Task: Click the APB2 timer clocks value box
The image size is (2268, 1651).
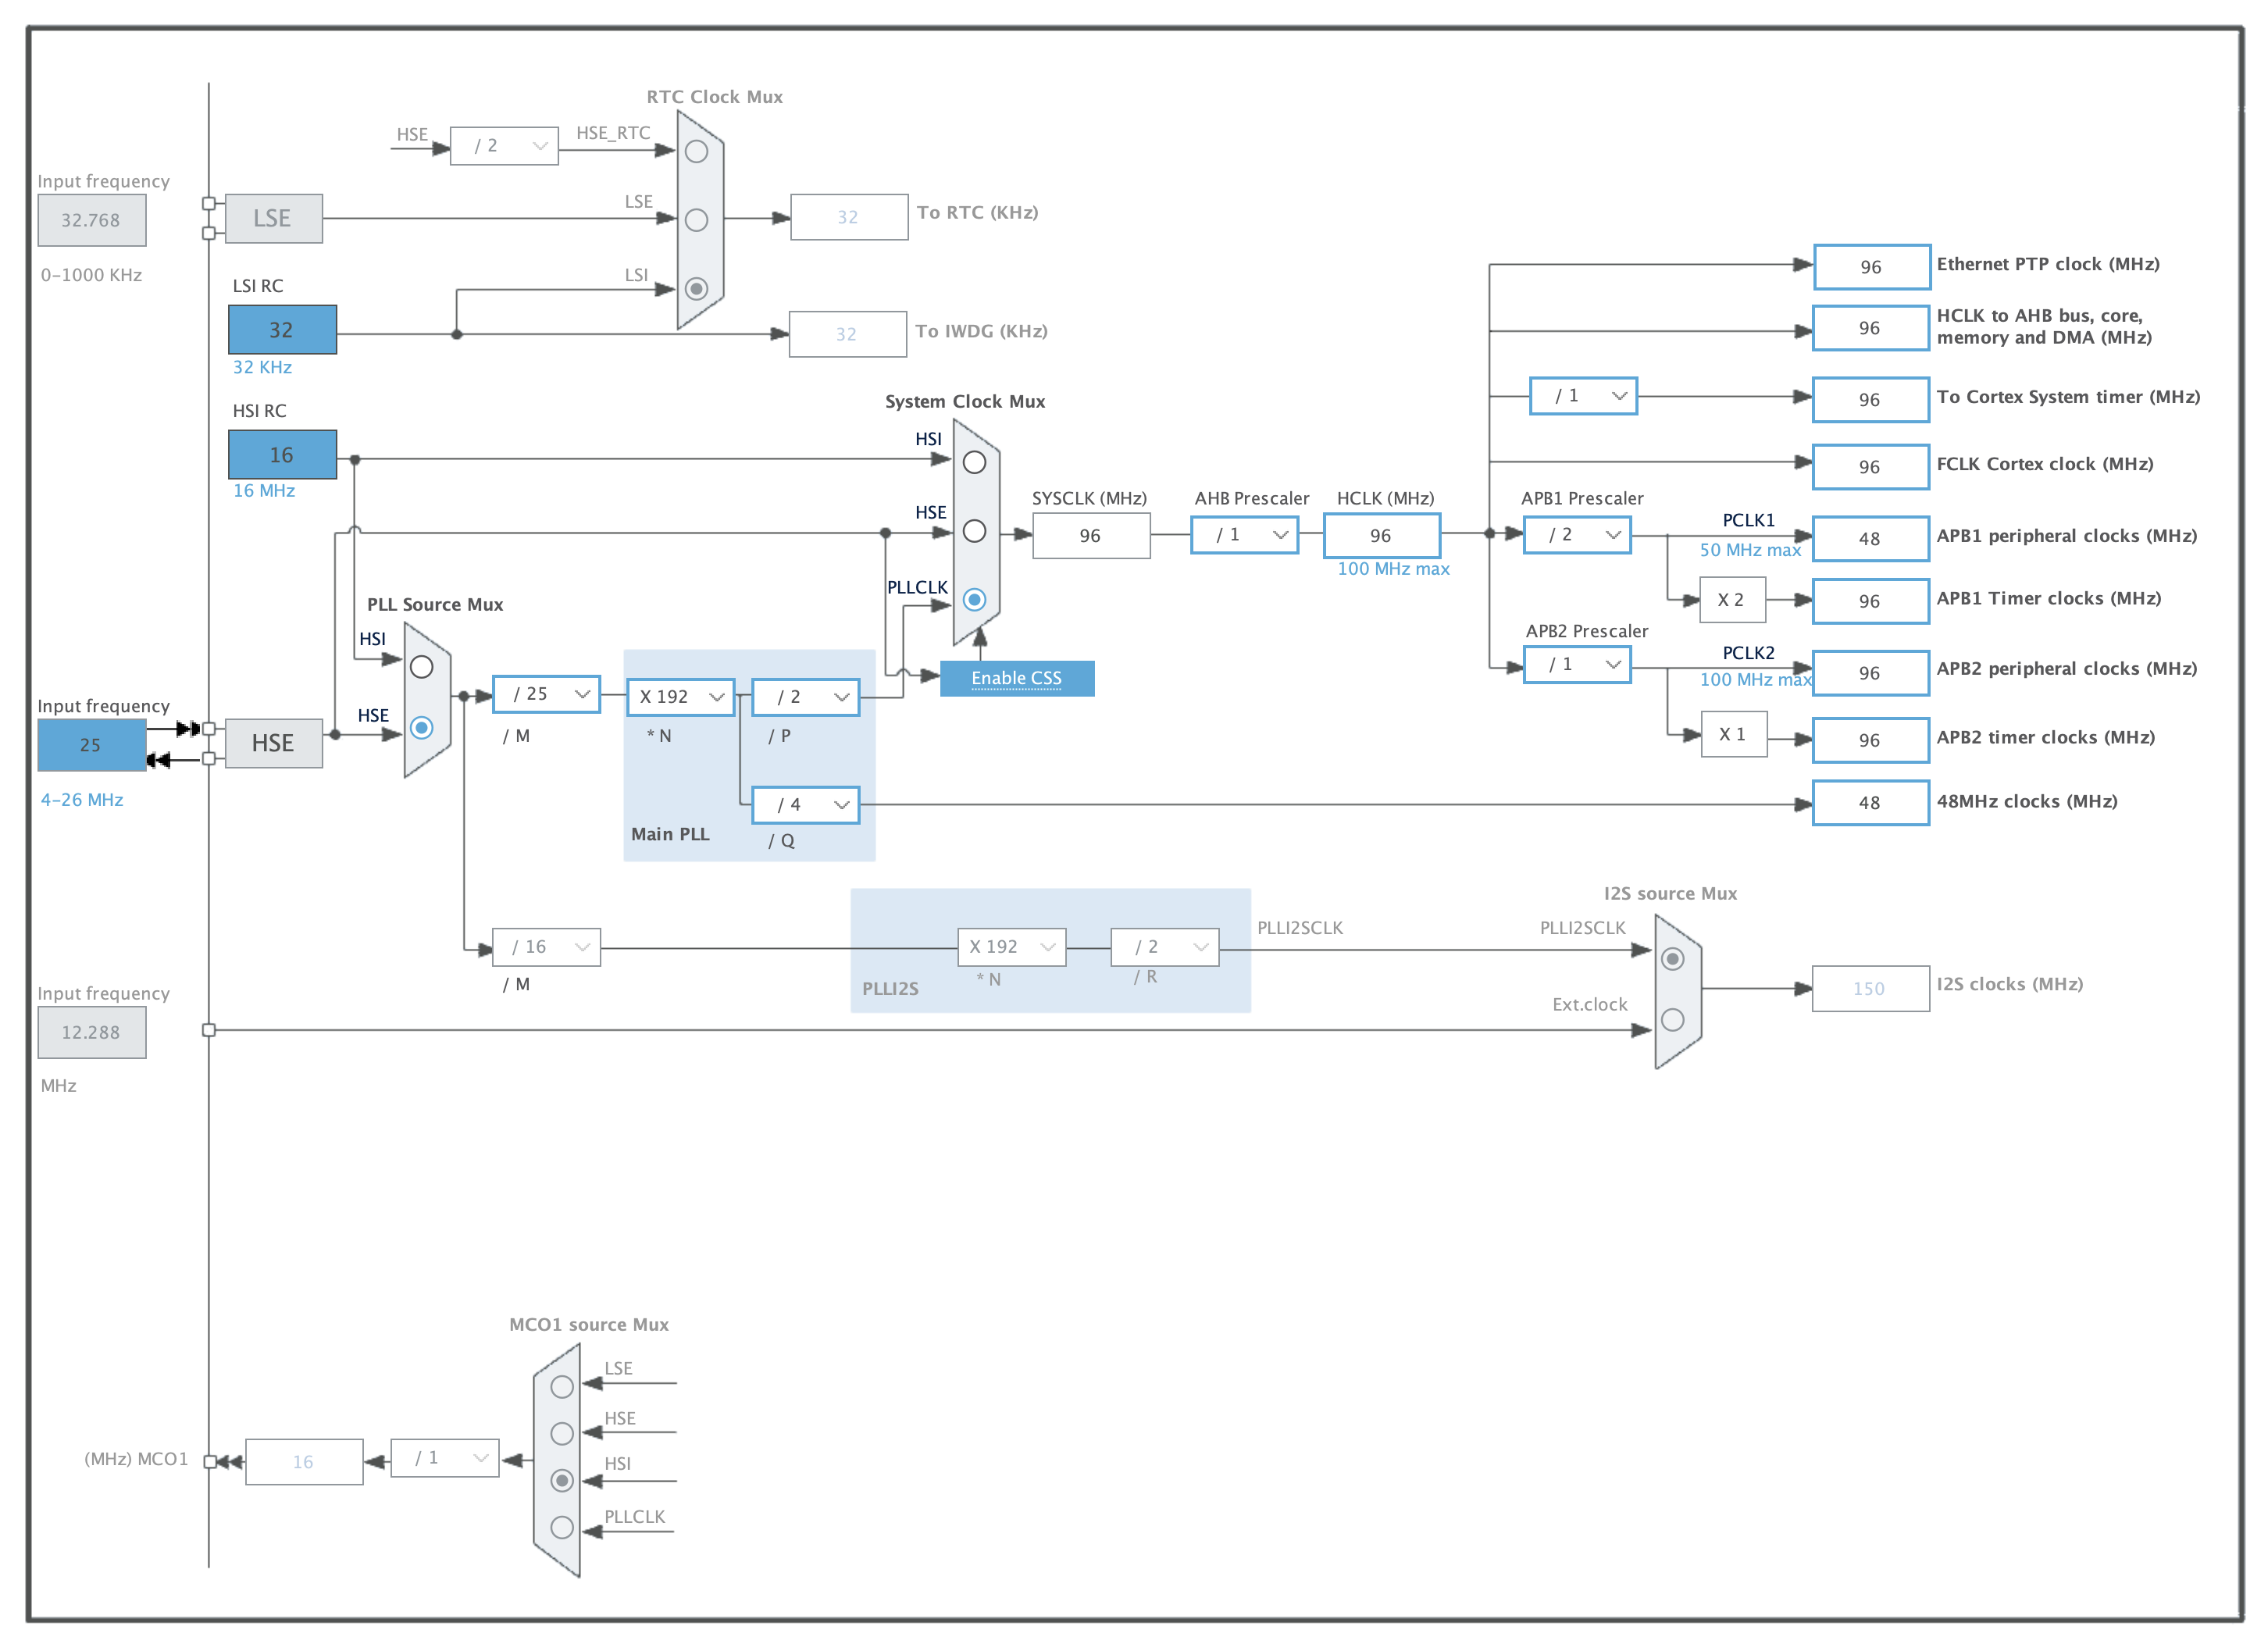Action: (x=1871, y=741)
